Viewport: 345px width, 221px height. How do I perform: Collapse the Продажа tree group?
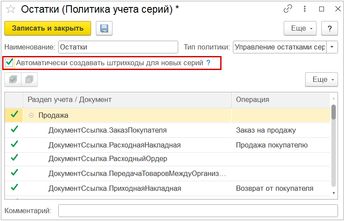[x=32, y=115]
